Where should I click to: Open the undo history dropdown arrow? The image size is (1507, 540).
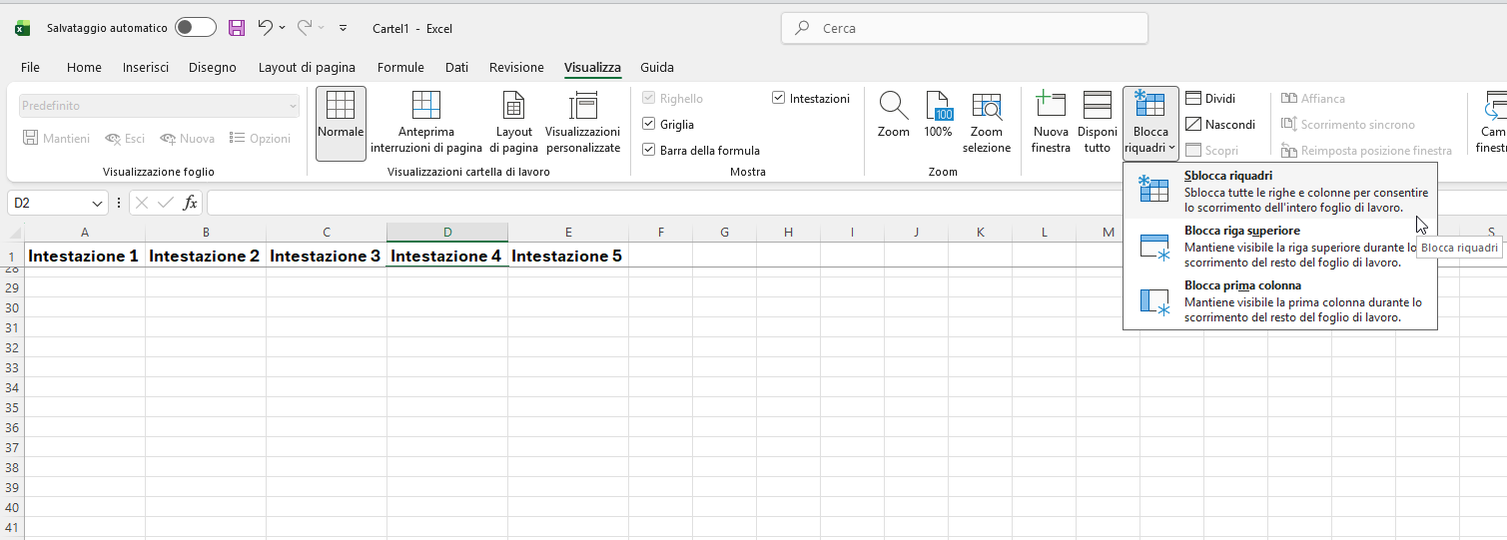(283, 28)
